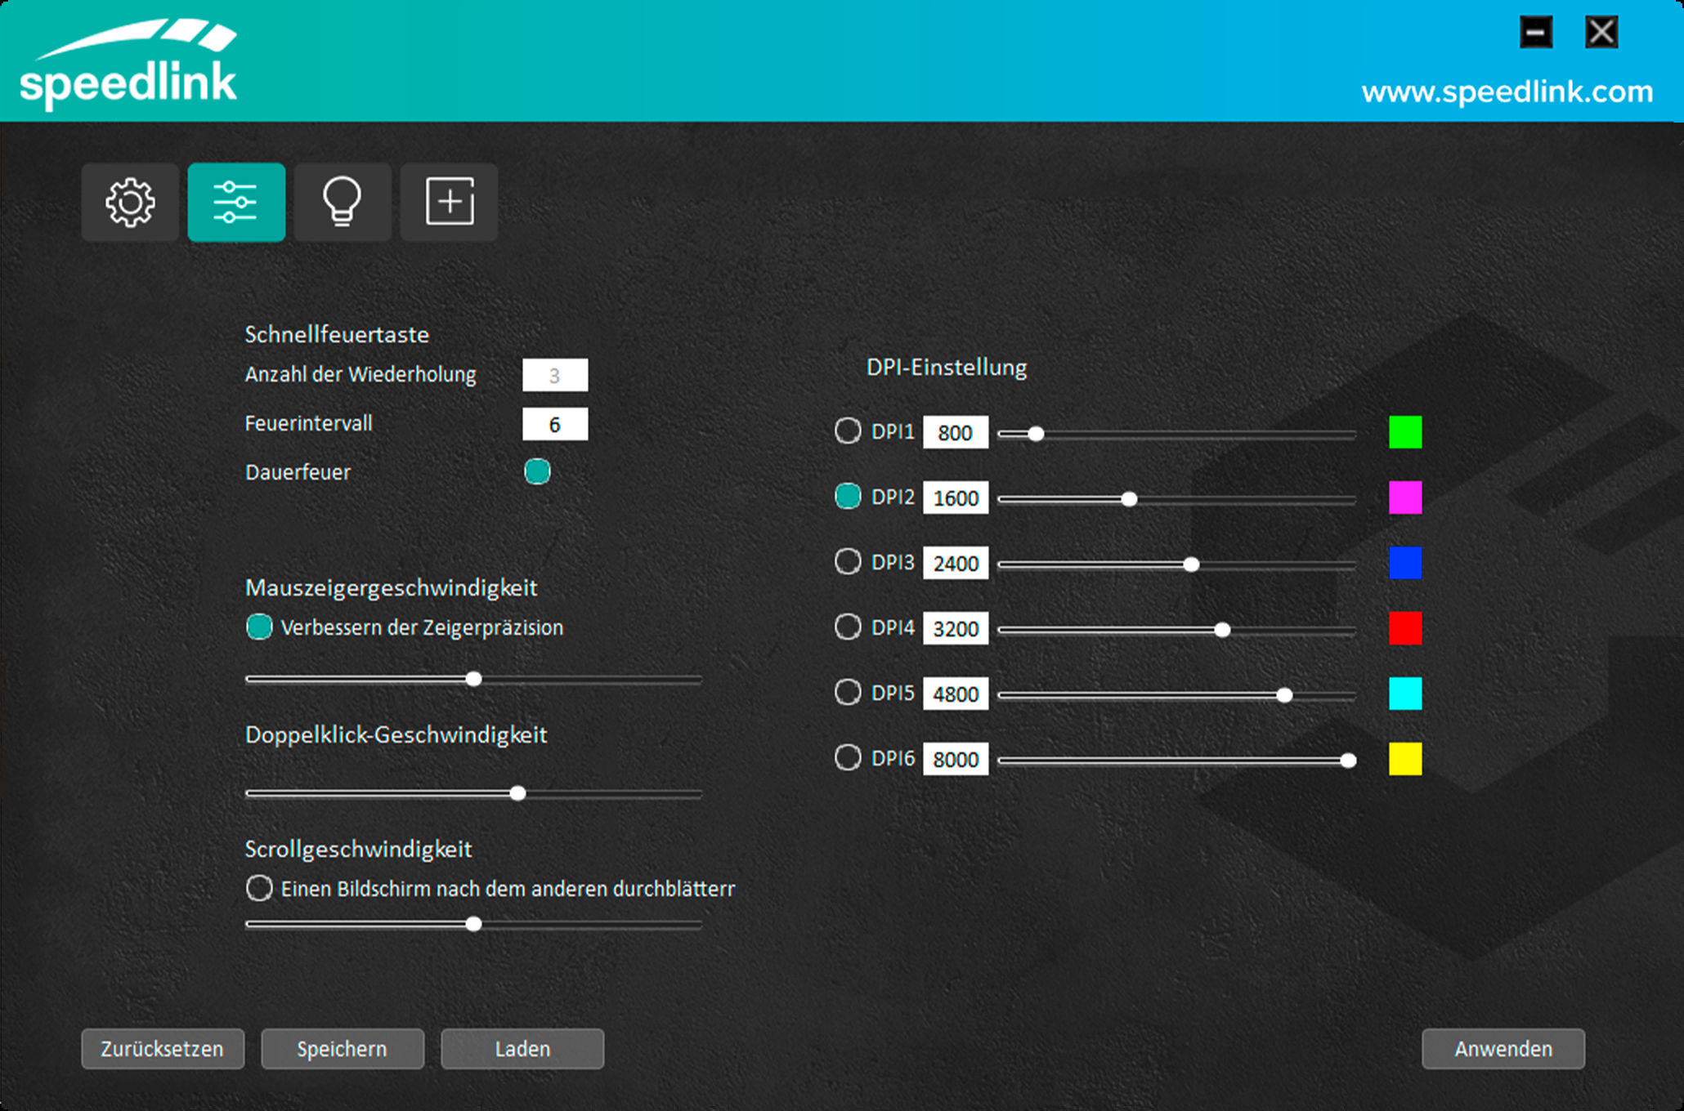The image size is (1684, 1111).
Task: Disable Verbessern der Zeigerpräzision
Action: (259, 627)
